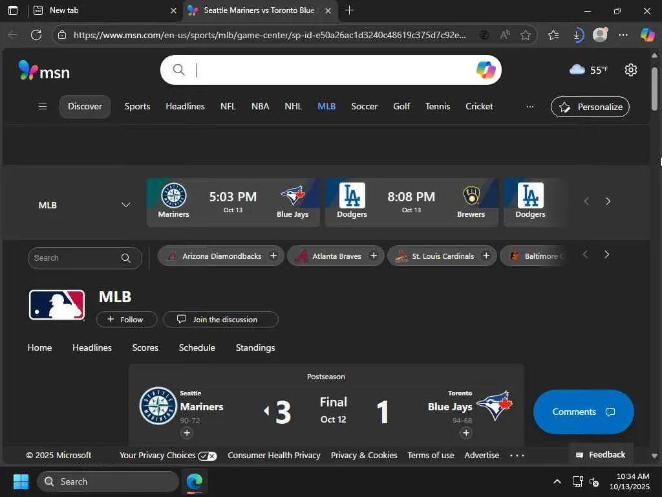Open the Discover tab
This screenshot has height=497, width=662.
[85, 107]
